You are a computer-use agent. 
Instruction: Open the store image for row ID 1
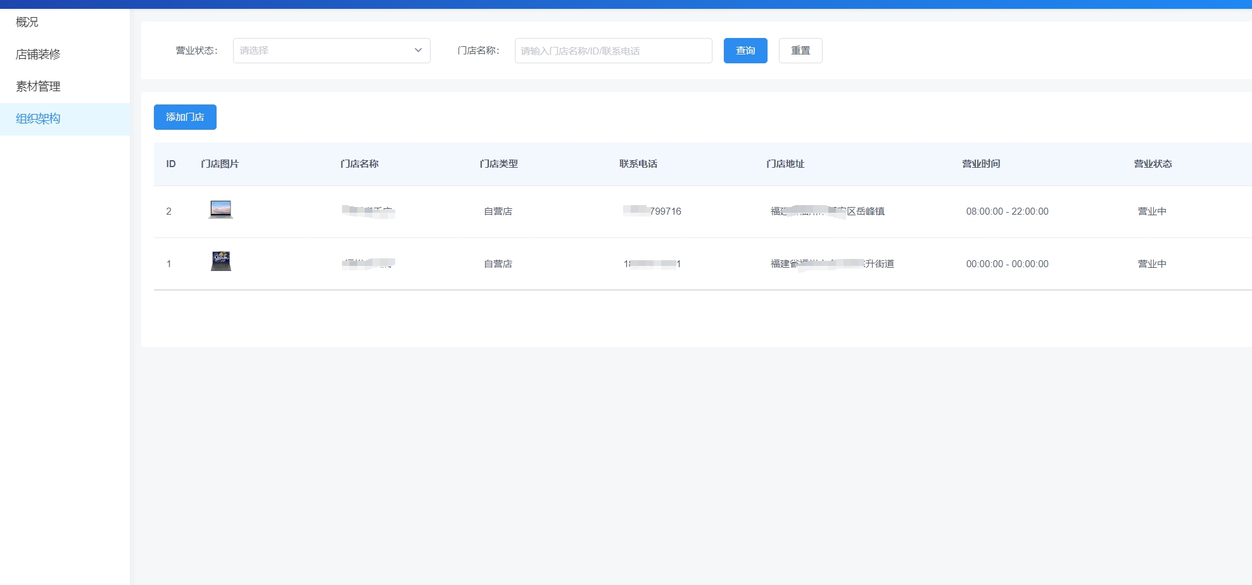[x=221, y=261]
